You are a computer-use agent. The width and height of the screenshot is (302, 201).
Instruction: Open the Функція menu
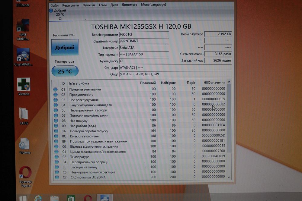[x=88, y=5]
